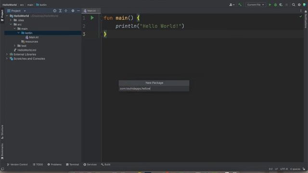
Task: Open Project view mode dropdown
Action: [x=16, y=11]
